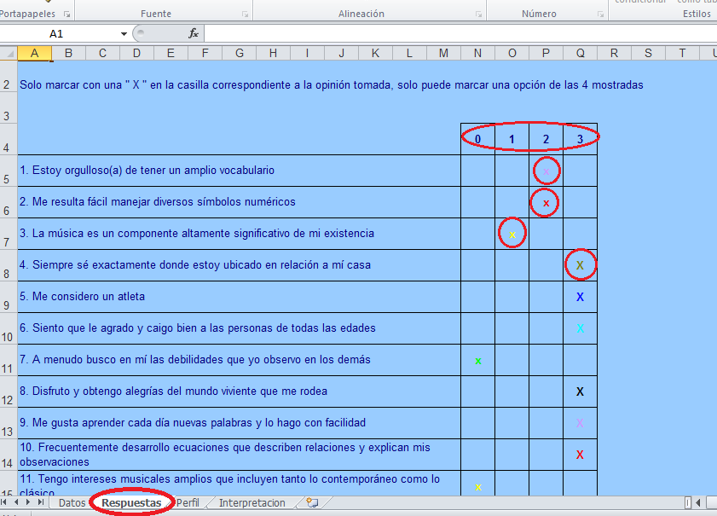Screen dimensions: 717x516
Task: Switch to the Perfil sheet tab
Action: (189, 504)
